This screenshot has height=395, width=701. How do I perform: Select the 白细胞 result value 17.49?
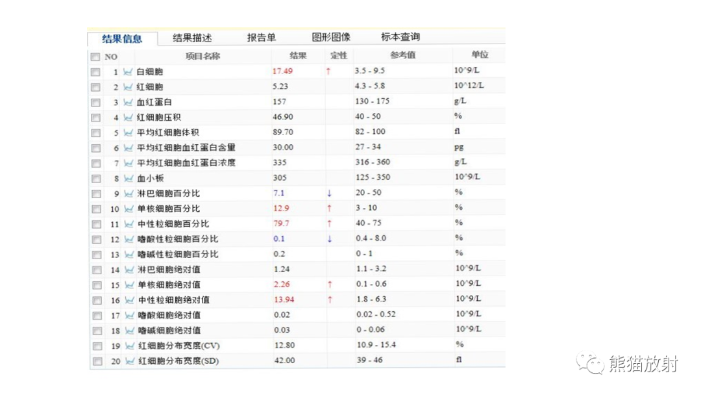coord(282,71)
